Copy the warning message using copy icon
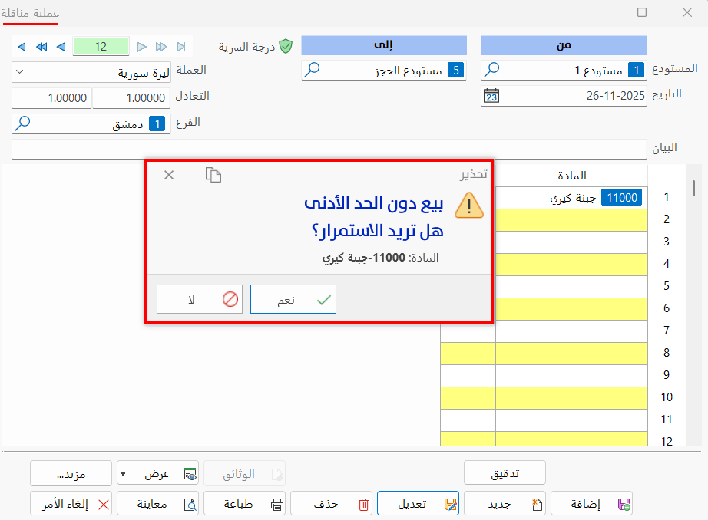The image size is (708, 520). [213, 175]
